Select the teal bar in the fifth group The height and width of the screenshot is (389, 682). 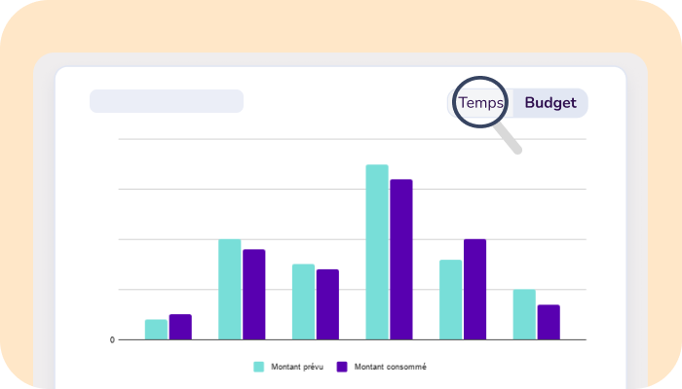click(450, 300)
